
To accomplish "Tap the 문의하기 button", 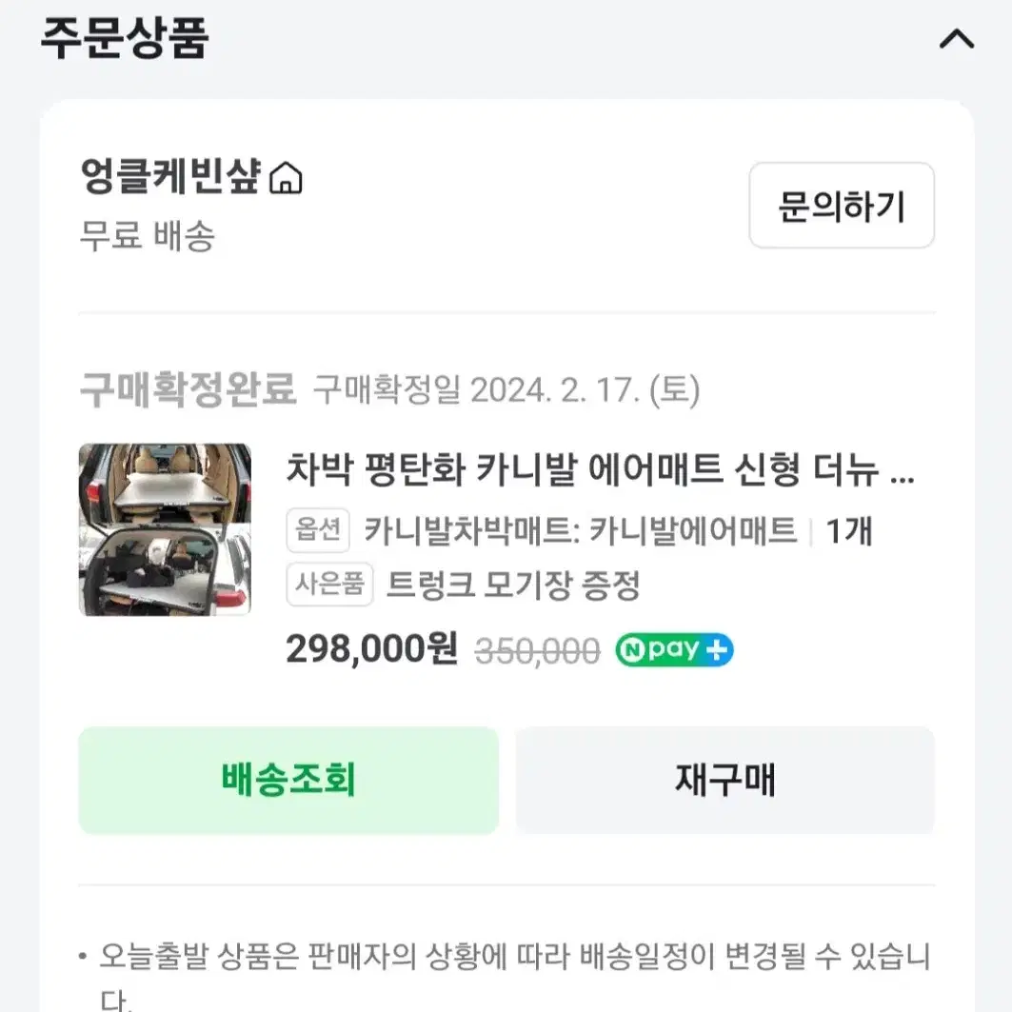I will point(842,206).
